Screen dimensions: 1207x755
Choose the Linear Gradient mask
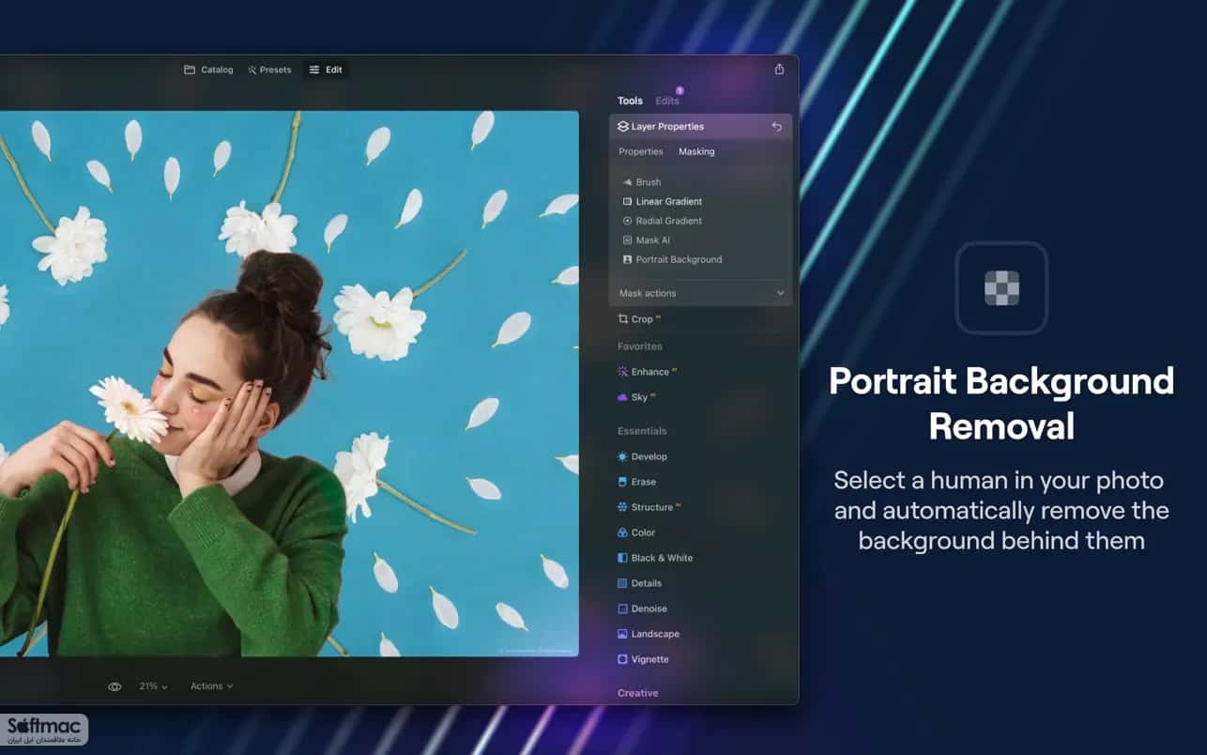coord(663,201)
